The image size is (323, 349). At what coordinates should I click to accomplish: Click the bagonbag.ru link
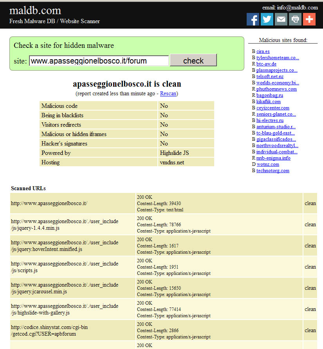[269, 95]
